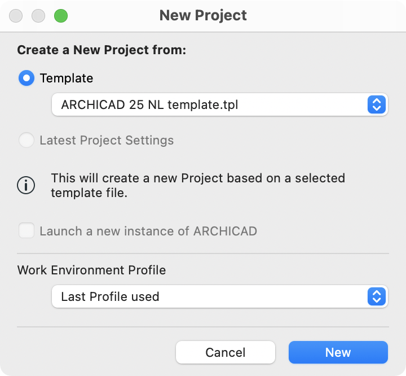Close the New Project dialog window

click(16, 16)
